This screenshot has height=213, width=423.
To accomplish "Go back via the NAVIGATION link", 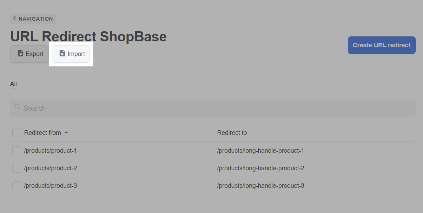I will pyautogui.click(x=33, y=19).
